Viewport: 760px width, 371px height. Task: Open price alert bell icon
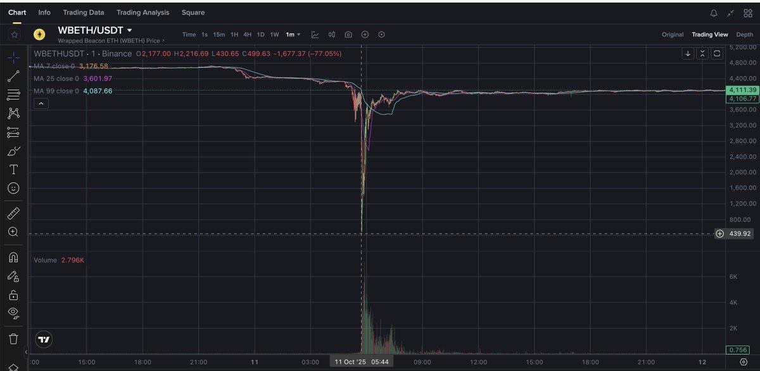pyautogui.click(x=714, y=13)
